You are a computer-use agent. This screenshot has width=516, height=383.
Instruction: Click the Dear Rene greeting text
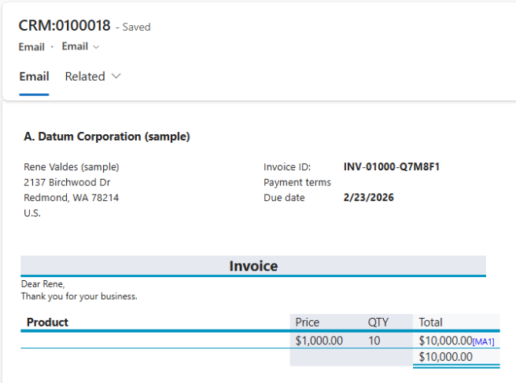point(43,284)
